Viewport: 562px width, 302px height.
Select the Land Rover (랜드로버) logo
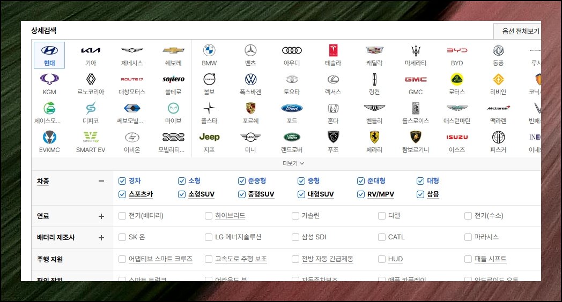[x=292, y=137]
